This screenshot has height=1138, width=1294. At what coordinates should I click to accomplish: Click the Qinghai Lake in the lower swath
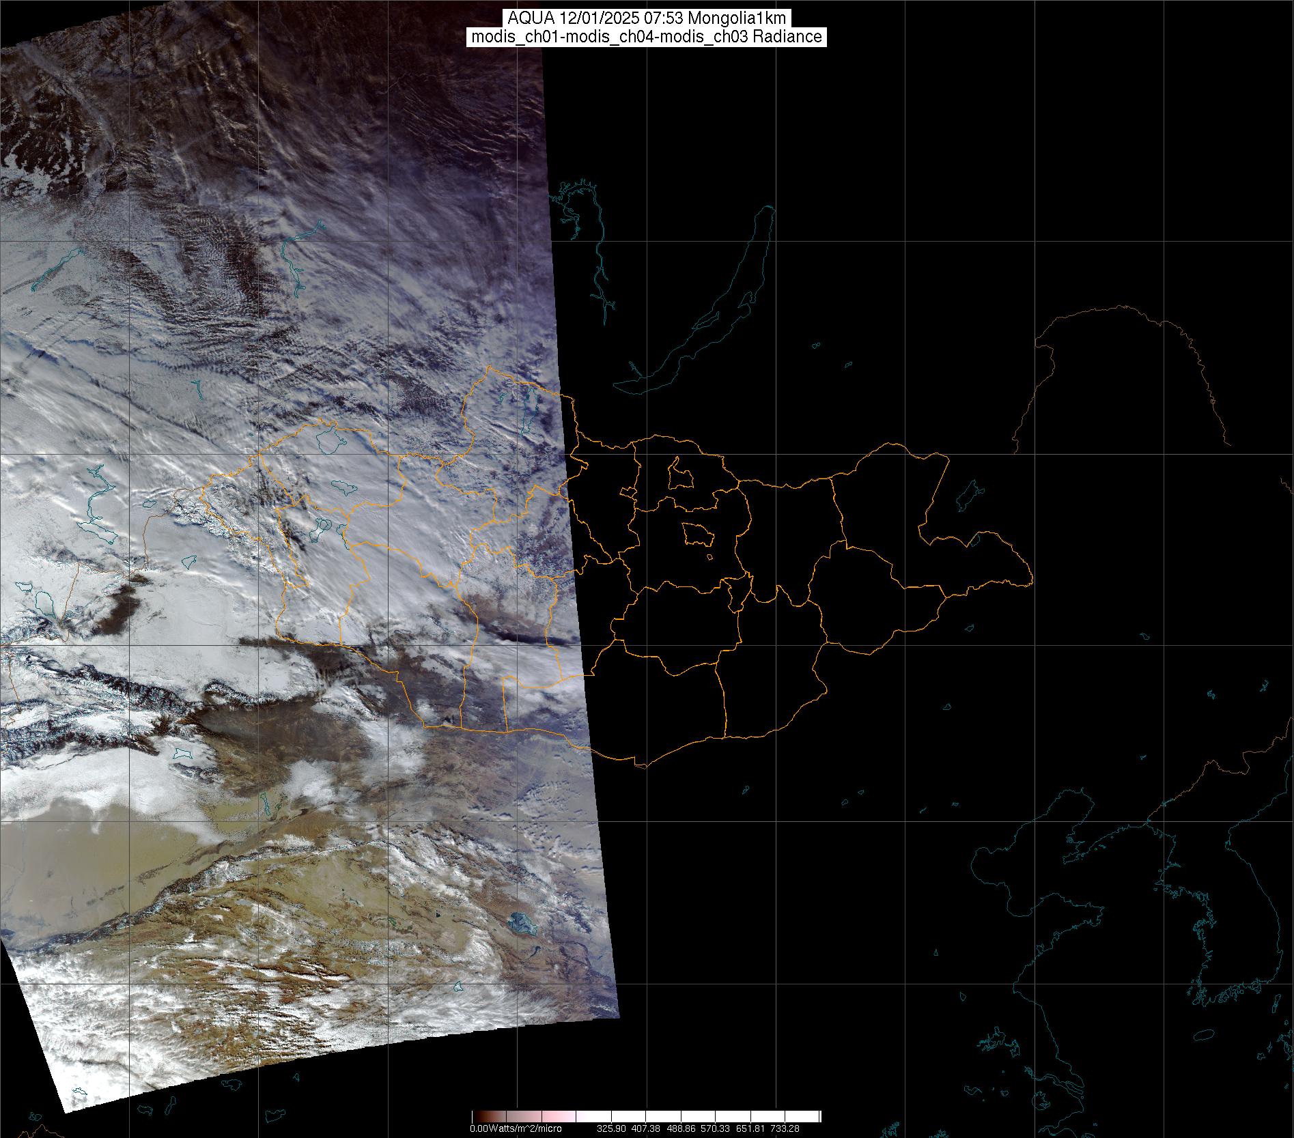tap(520, 924)
